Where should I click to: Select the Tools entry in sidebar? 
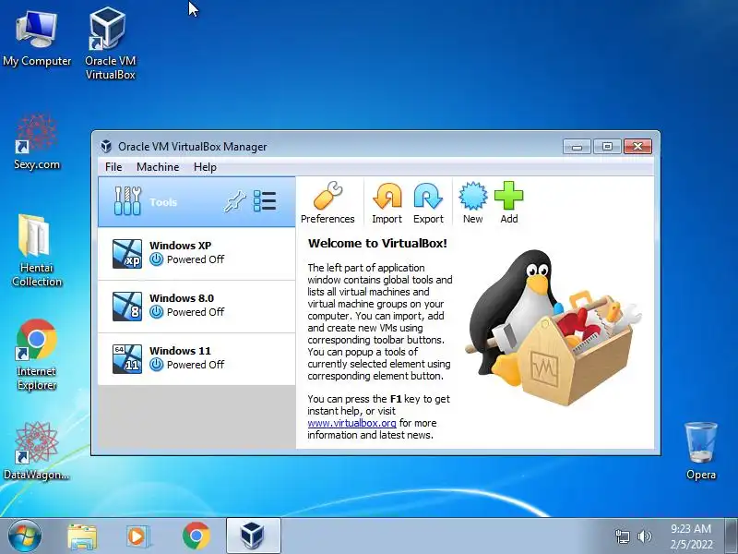(196, 202)
